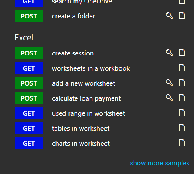Click the POST badge for calculate loan payment
Viewport: 194px width, 174px height.
pyautogui.click(x=29, y=98)
